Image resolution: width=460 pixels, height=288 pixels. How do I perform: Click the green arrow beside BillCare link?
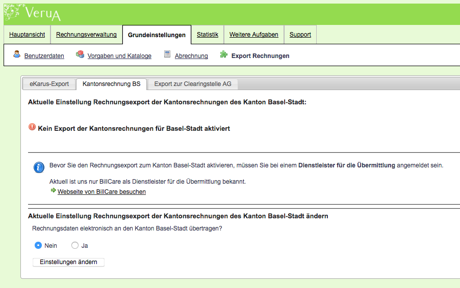[x=53, y=191]
